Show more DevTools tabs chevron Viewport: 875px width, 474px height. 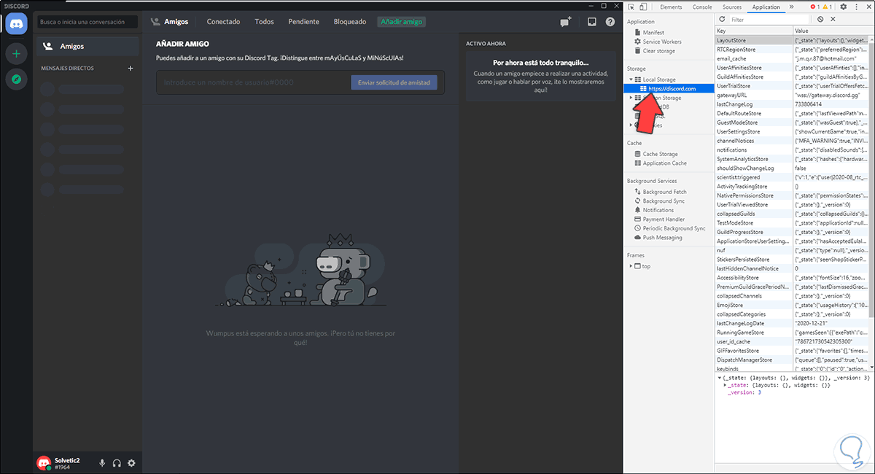[792, 7]
